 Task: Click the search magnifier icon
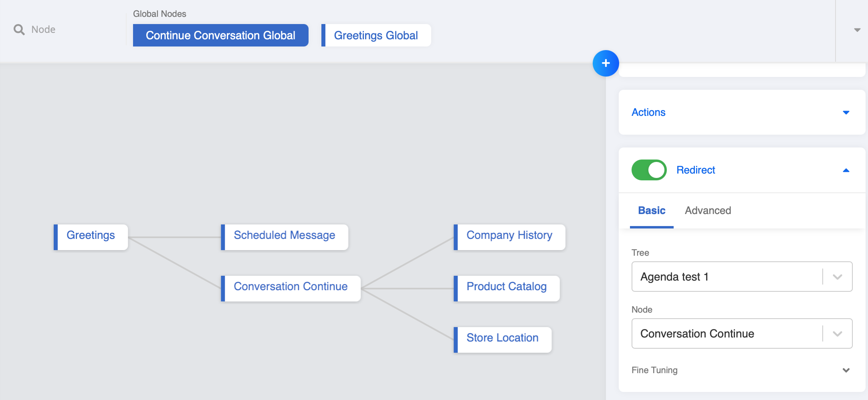coord(19,30)
